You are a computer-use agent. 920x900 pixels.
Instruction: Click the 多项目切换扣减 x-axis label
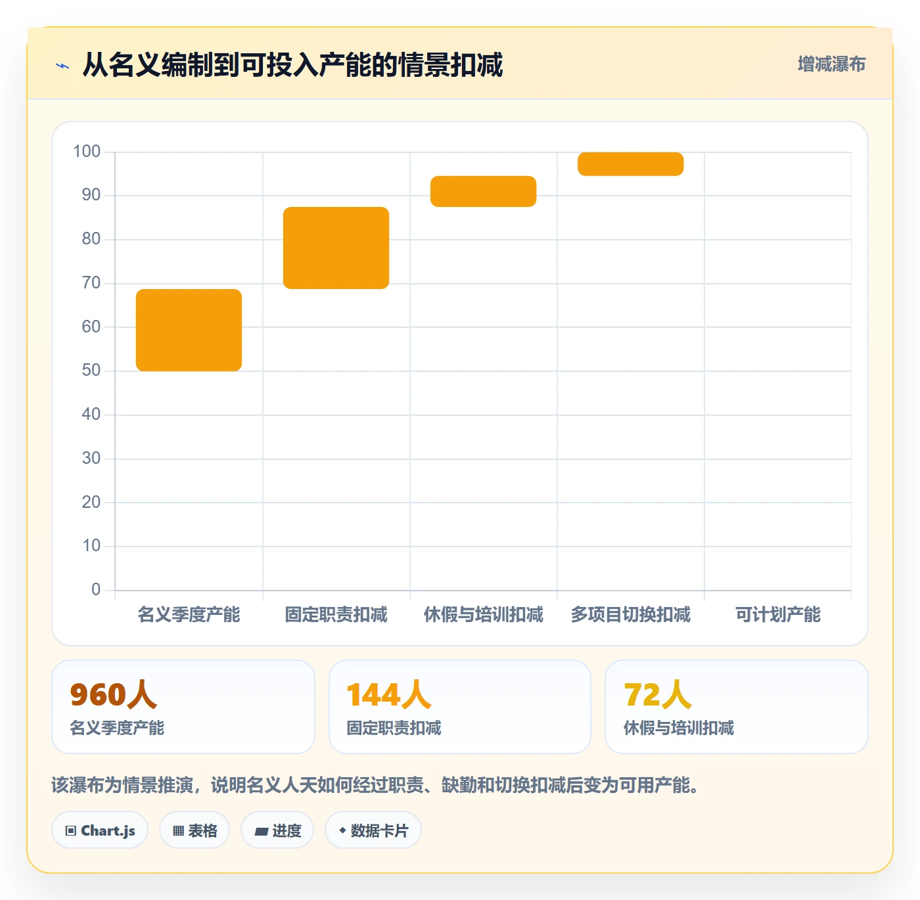click(631, 615)
